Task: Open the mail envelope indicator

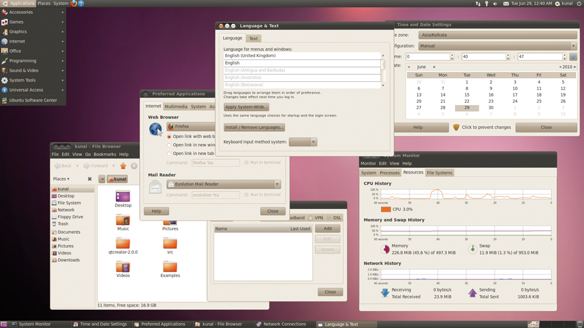Action: coord(506,4)
